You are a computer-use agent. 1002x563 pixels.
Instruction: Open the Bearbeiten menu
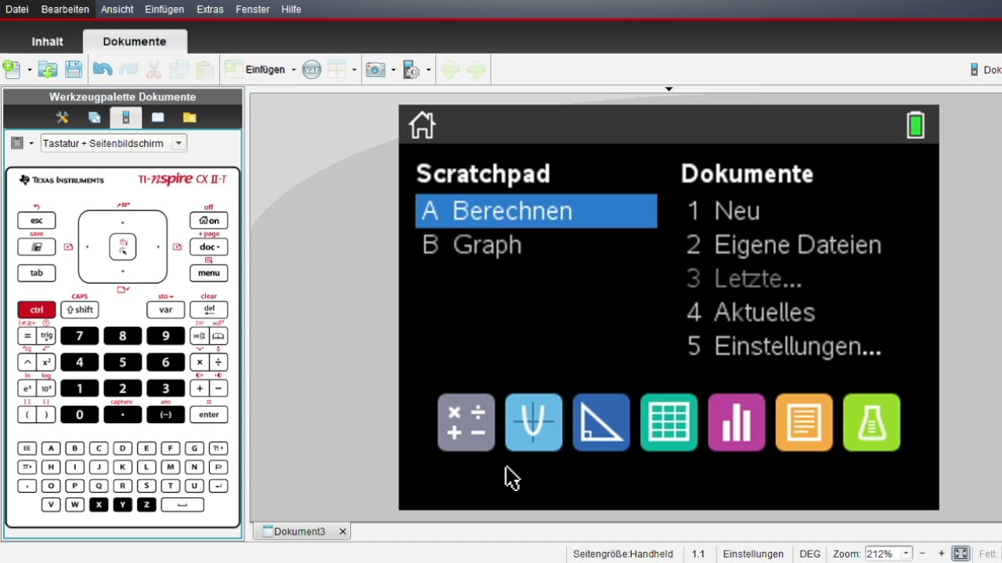pos(65,9)
